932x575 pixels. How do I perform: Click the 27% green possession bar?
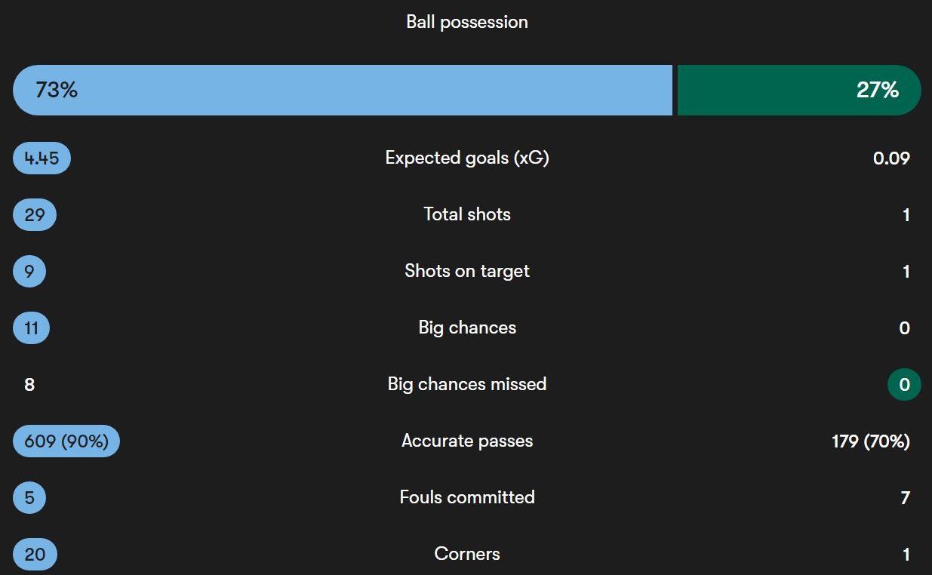pyautogui.click(x=799, y=90)
